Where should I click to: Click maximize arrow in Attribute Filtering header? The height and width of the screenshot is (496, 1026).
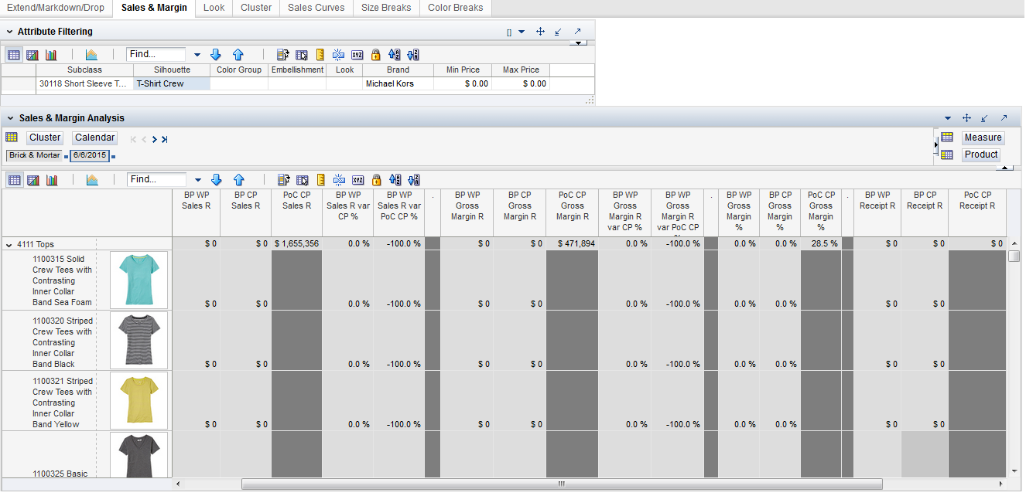(577, 32)
